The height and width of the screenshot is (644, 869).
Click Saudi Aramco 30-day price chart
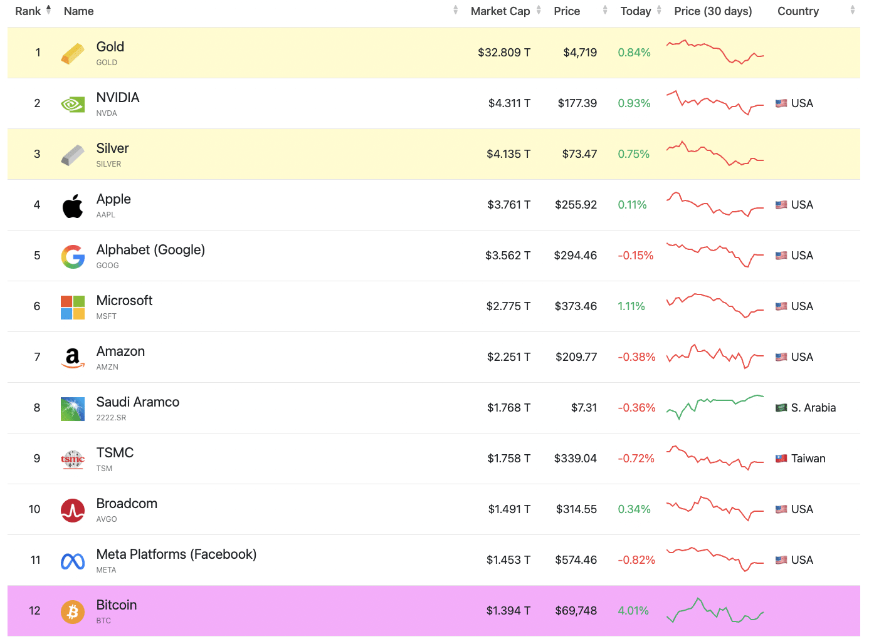(x=715, y=407)
